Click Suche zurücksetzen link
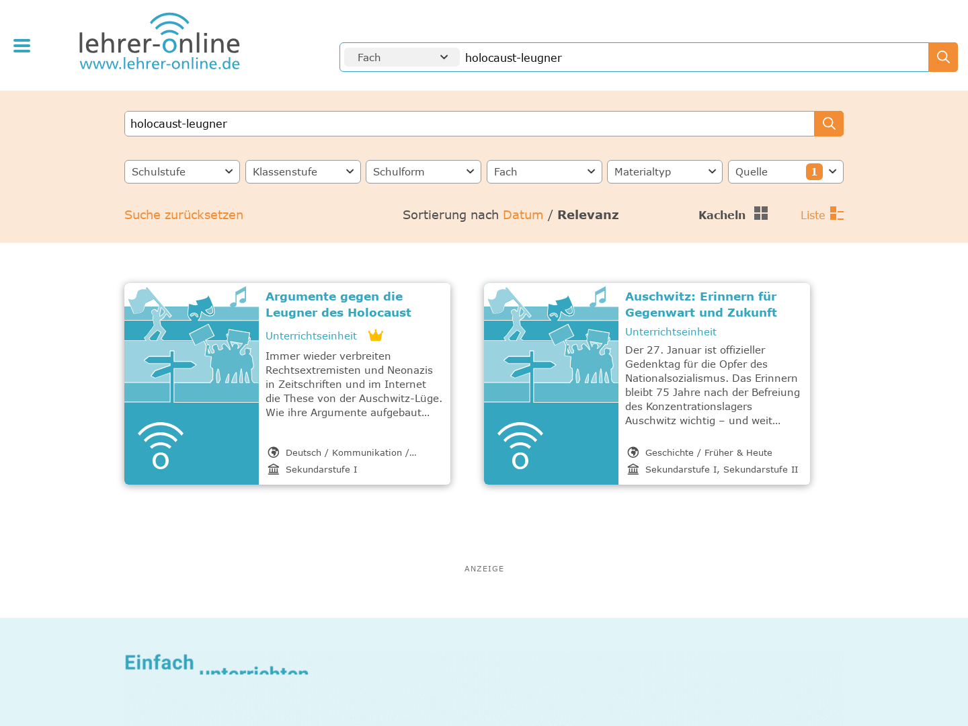Screen dimensions: 968x726 pyautogui.click(x=184, y=214)
